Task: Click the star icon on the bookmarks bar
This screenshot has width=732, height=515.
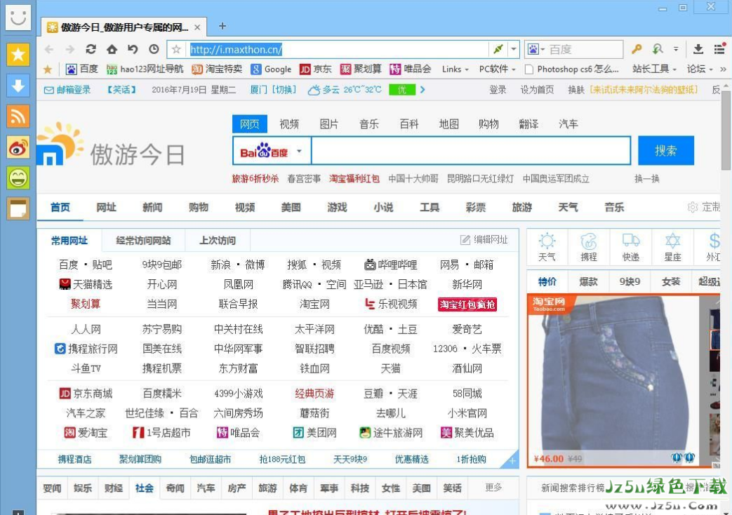Action: coord(48,69)
